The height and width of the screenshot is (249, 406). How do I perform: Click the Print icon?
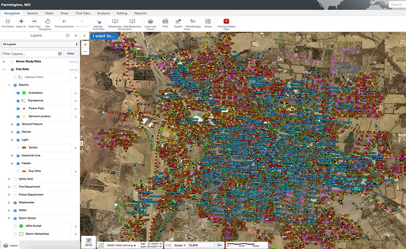tap(165, 21)
